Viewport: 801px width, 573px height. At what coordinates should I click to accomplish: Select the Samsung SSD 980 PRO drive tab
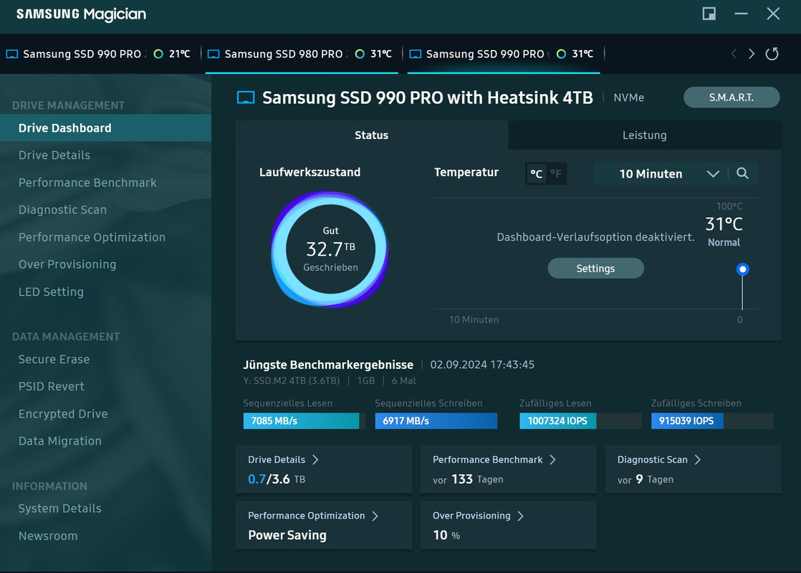click(302, 54)
